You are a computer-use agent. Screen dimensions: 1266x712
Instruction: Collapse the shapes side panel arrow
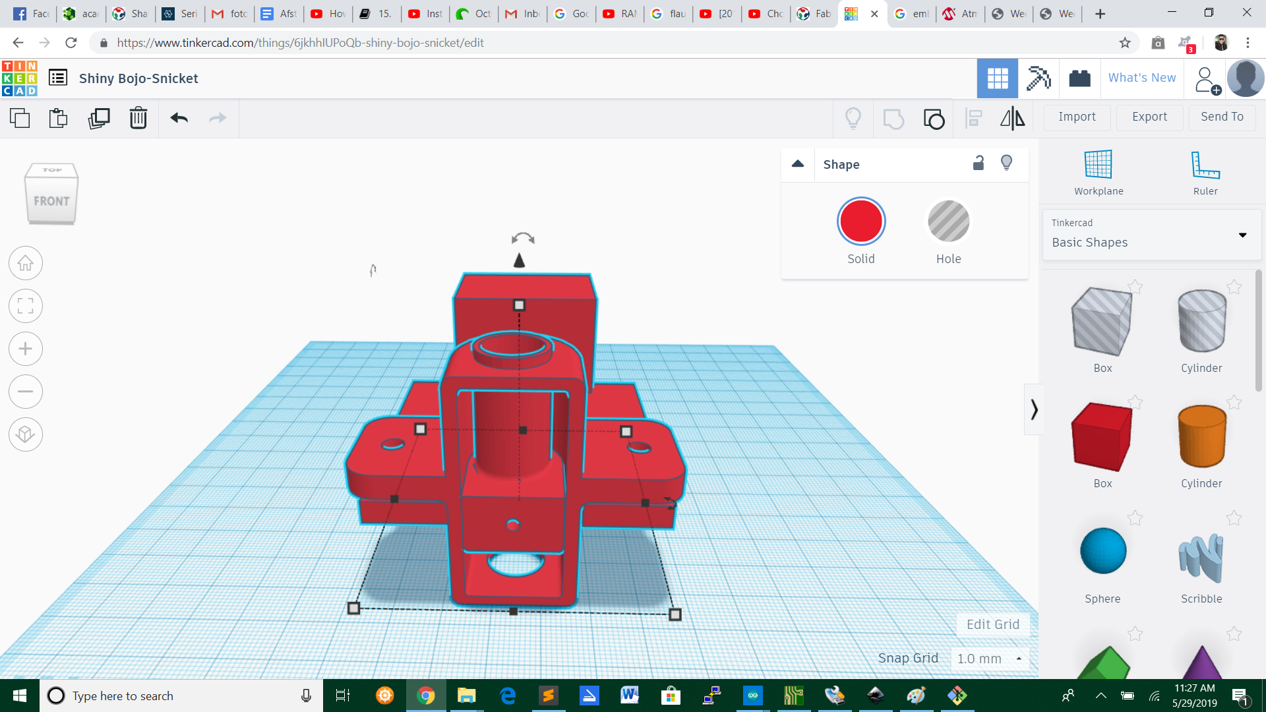tap(1033, 409)
